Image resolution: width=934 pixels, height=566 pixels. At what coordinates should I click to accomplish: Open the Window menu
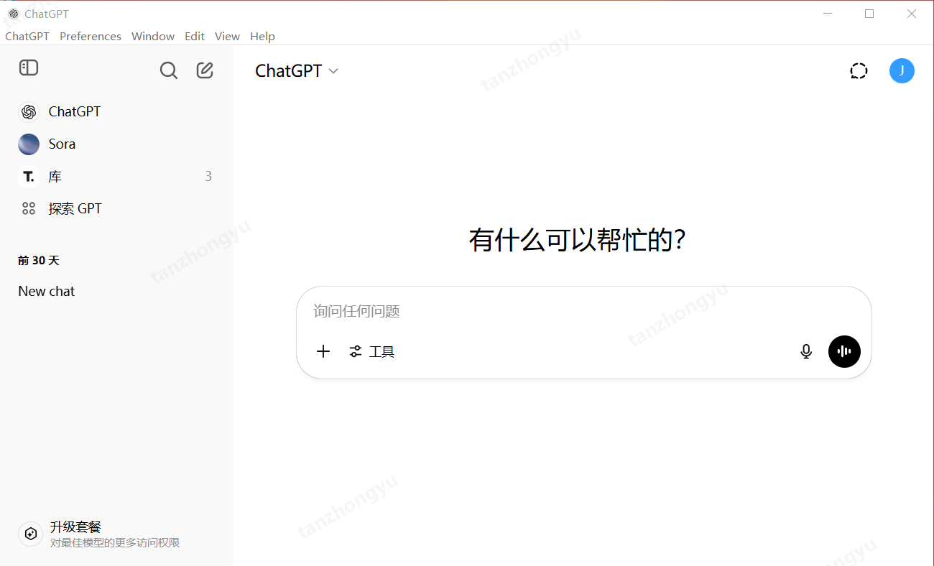153,36
